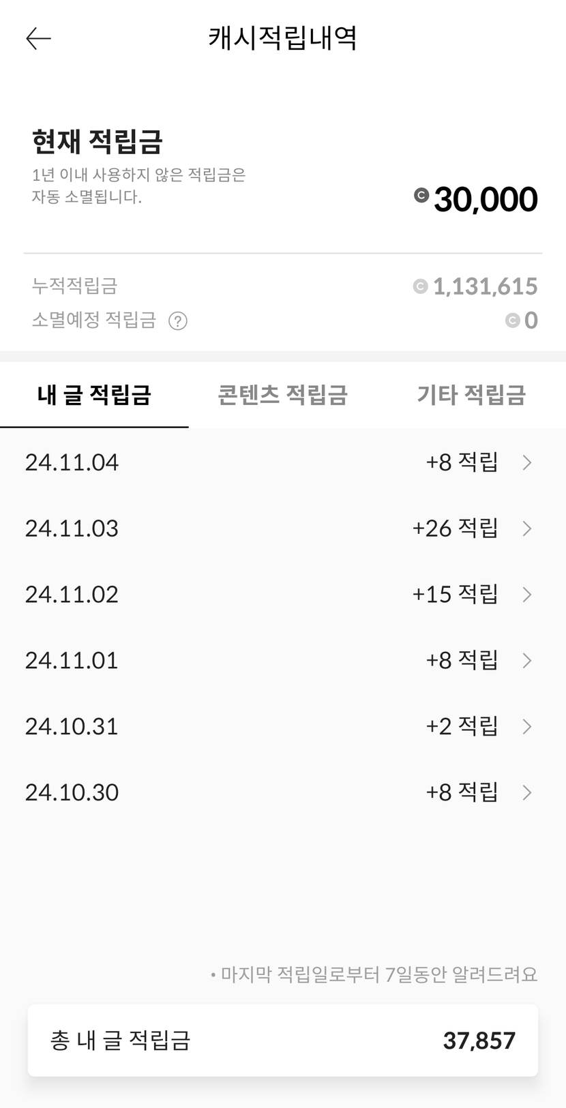The height and width of the screenshot is (1108, 566).
Task: Select the +15 적립 amount
Action: 455,595
